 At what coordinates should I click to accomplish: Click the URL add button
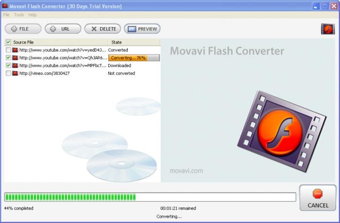pos(63,29)
